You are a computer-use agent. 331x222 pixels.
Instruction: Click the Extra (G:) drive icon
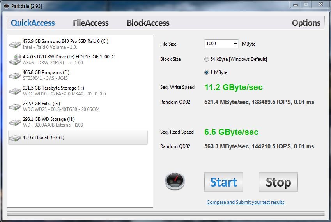[15, 107]
